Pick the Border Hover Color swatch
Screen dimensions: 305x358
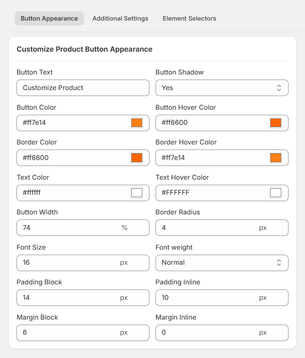click(276, 158)
